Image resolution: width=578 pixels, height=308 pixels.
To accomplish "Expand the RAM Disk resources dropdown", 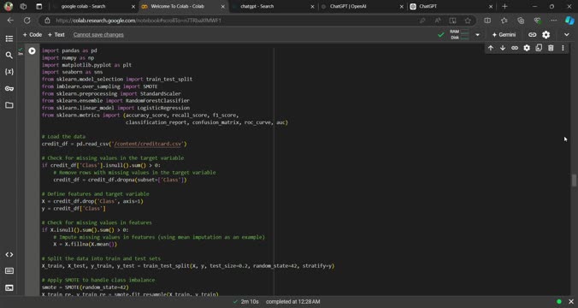I will coord(477,35).
